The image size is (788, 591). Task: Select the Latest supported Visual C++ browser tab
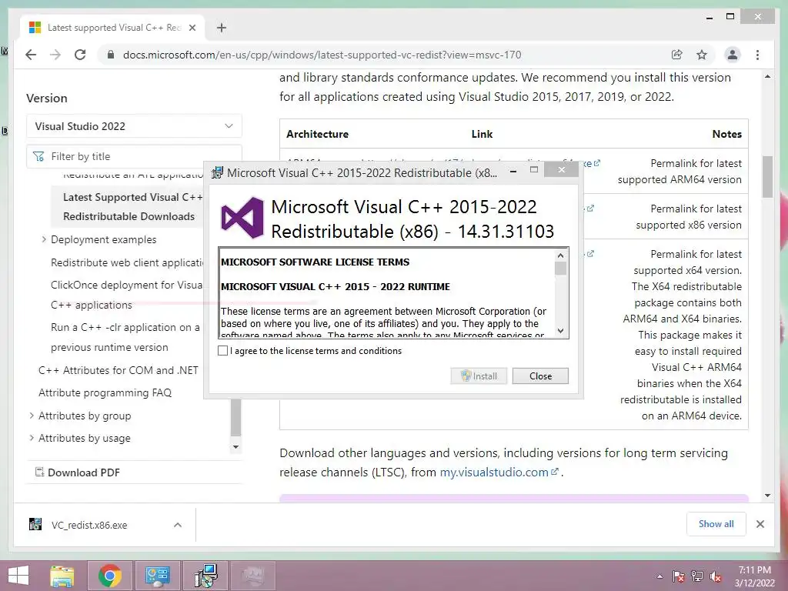pyautogui.click(x=113, y=28)
